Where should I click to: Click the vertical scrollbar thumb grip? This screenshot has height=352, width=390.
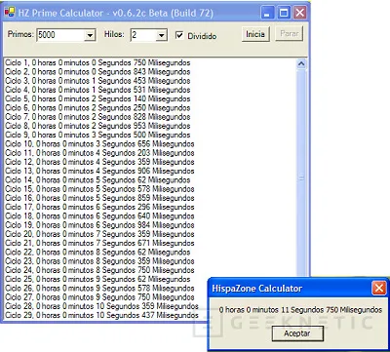coord(301,178)
